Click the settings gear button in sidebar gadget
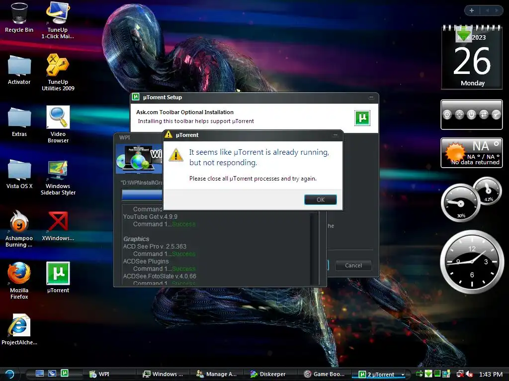Viewport: 509px width, 381px height. click(459, 115)
